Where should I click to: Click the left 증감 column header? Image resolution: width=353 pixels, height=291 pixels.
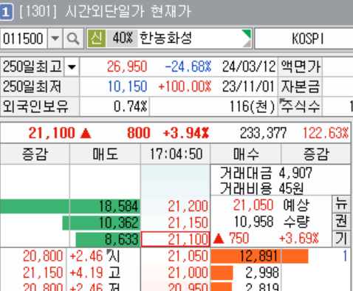point(35,154)
